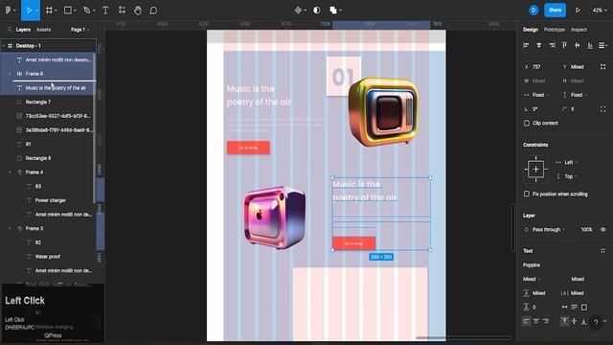The height and width of the screenshot is (345, 613).
Task: Set text align right
Action: (546, 321)
